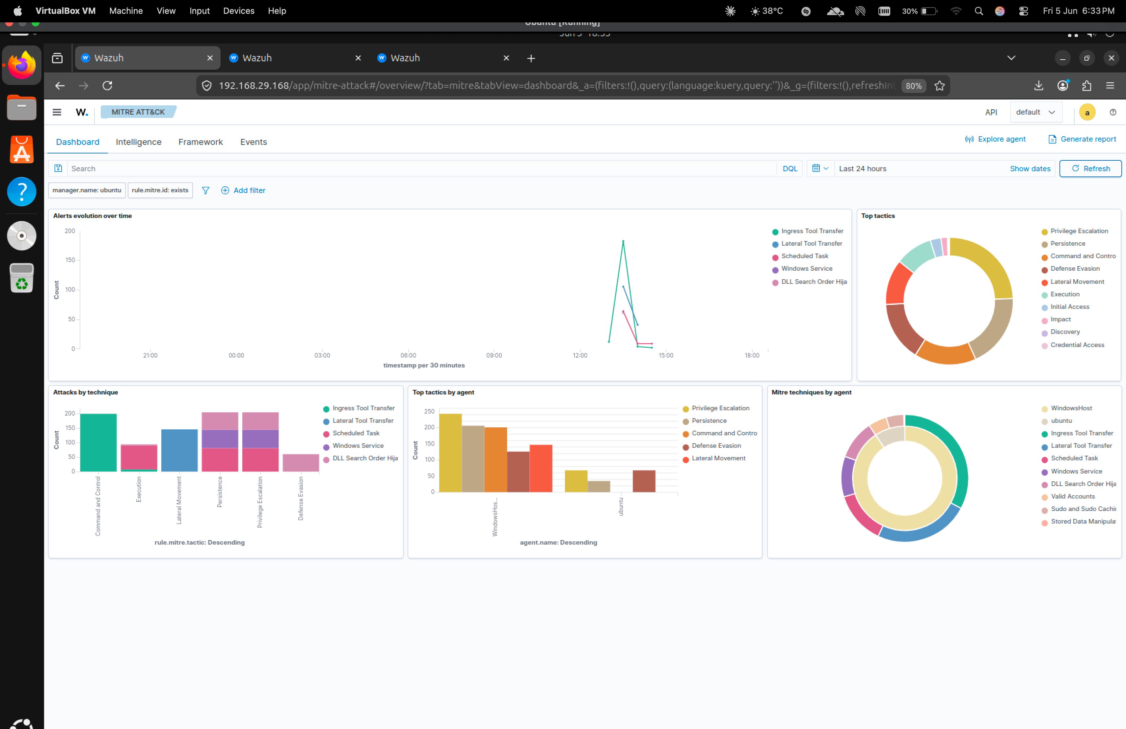
Task: Click Add filter
Action: click(x=243, y=190)
